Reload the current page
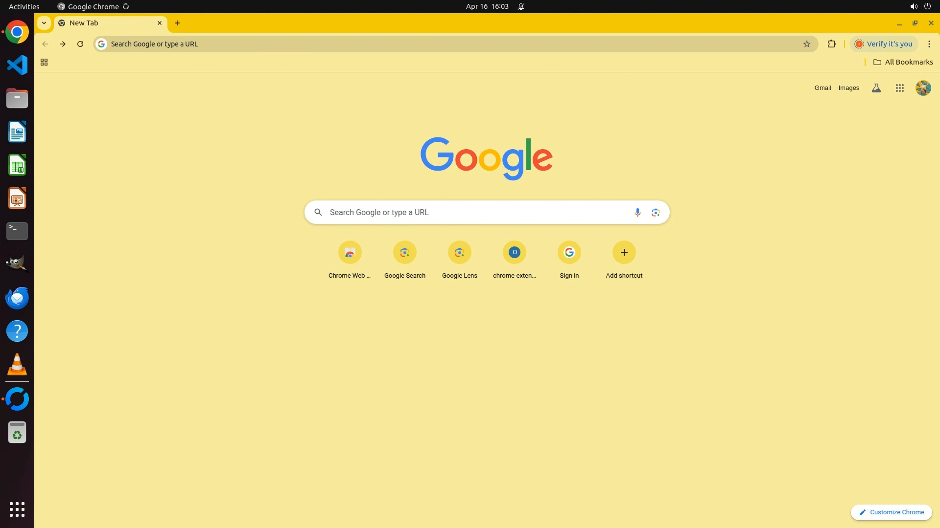This screenshot has width=940, height=528. [80, 44]
